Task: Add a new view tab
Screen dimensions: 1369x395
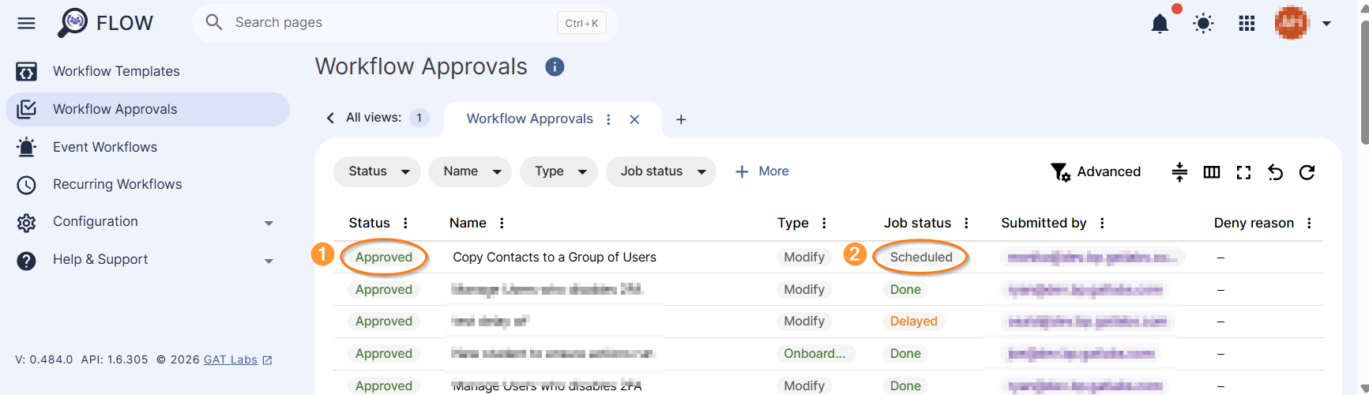Action: [681, 119]
